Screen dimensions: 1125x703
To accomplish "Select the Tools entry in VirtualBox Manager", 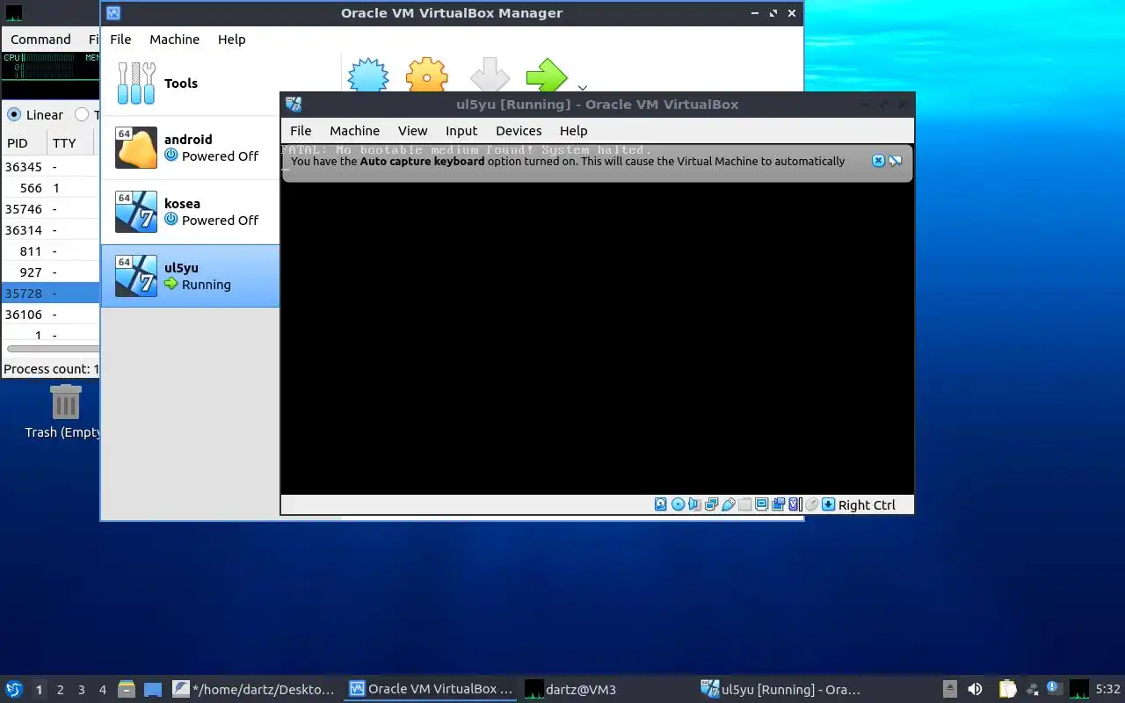I will point(190,83).
